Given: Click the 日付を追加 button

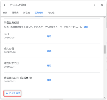Looking at the screenshot, I should click(x=12, y=93).
